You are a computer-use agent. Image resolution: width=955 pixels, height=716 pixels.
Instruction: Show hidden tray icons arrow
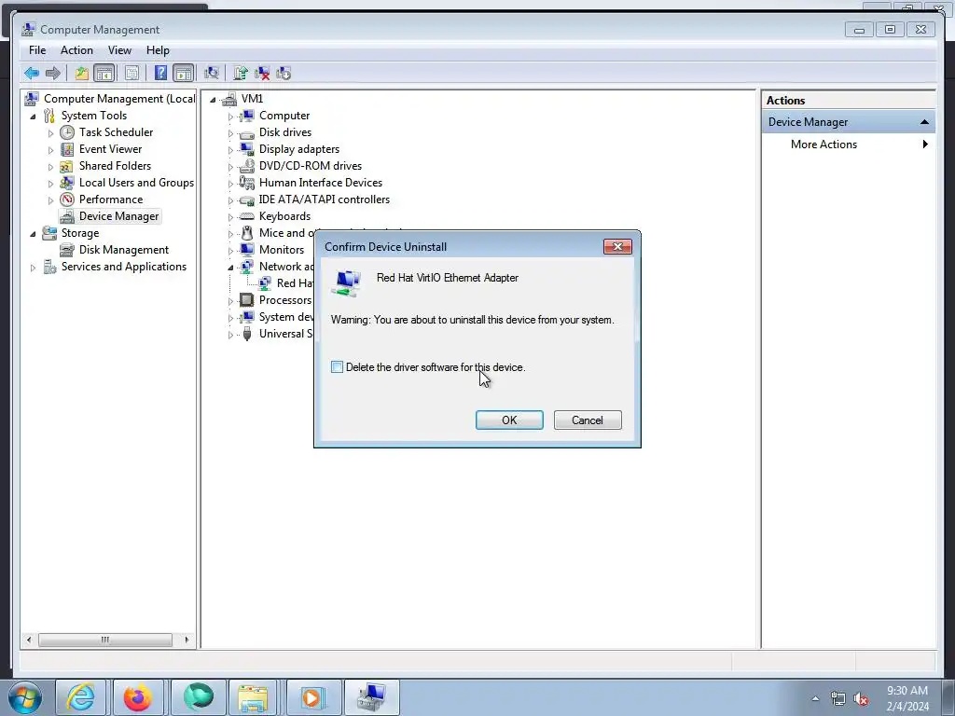click(x=815, y=698)
